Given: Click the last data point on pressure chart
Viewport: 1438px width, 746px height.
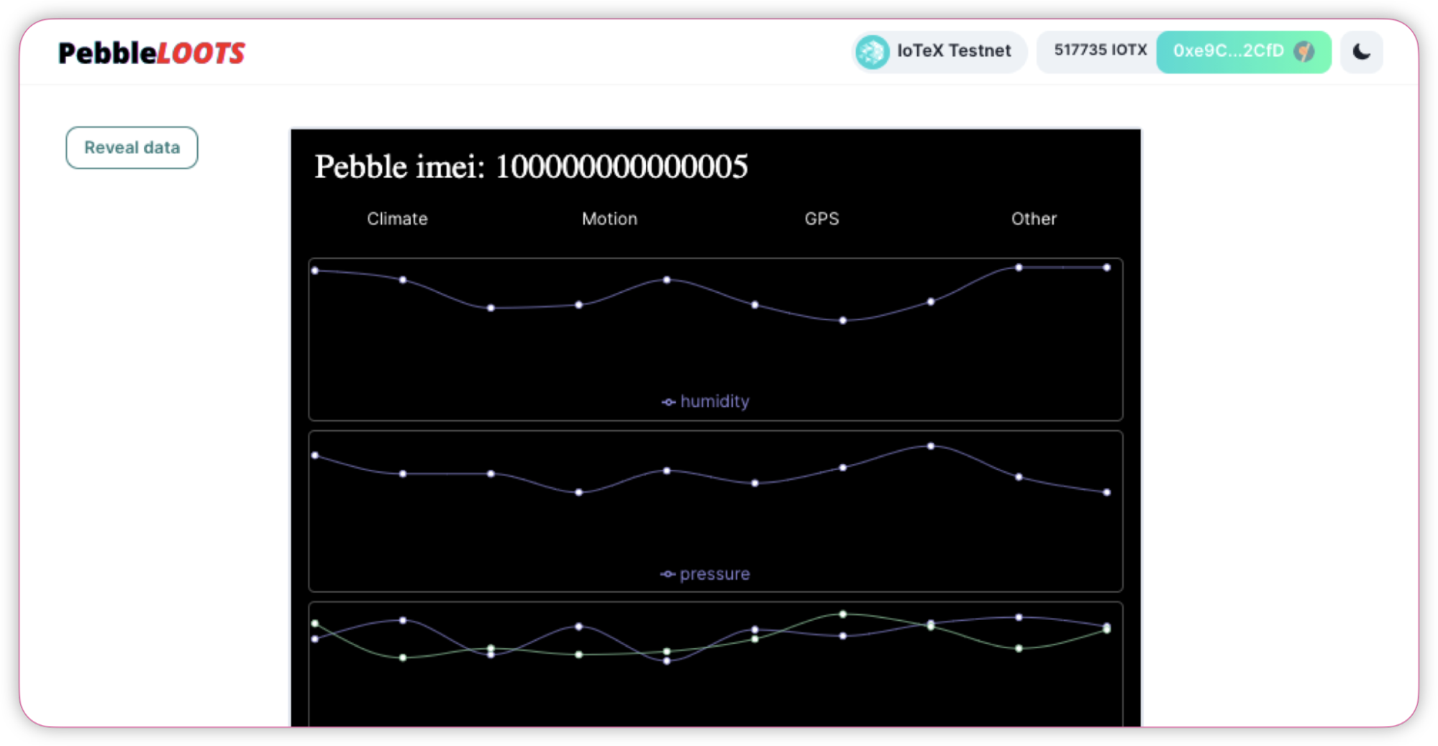Looking at the screenshot, I should pyautogui.click(x=1106, y=493).
